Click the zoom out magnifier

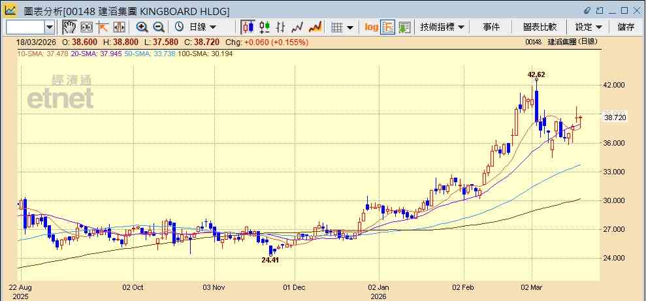159,27
